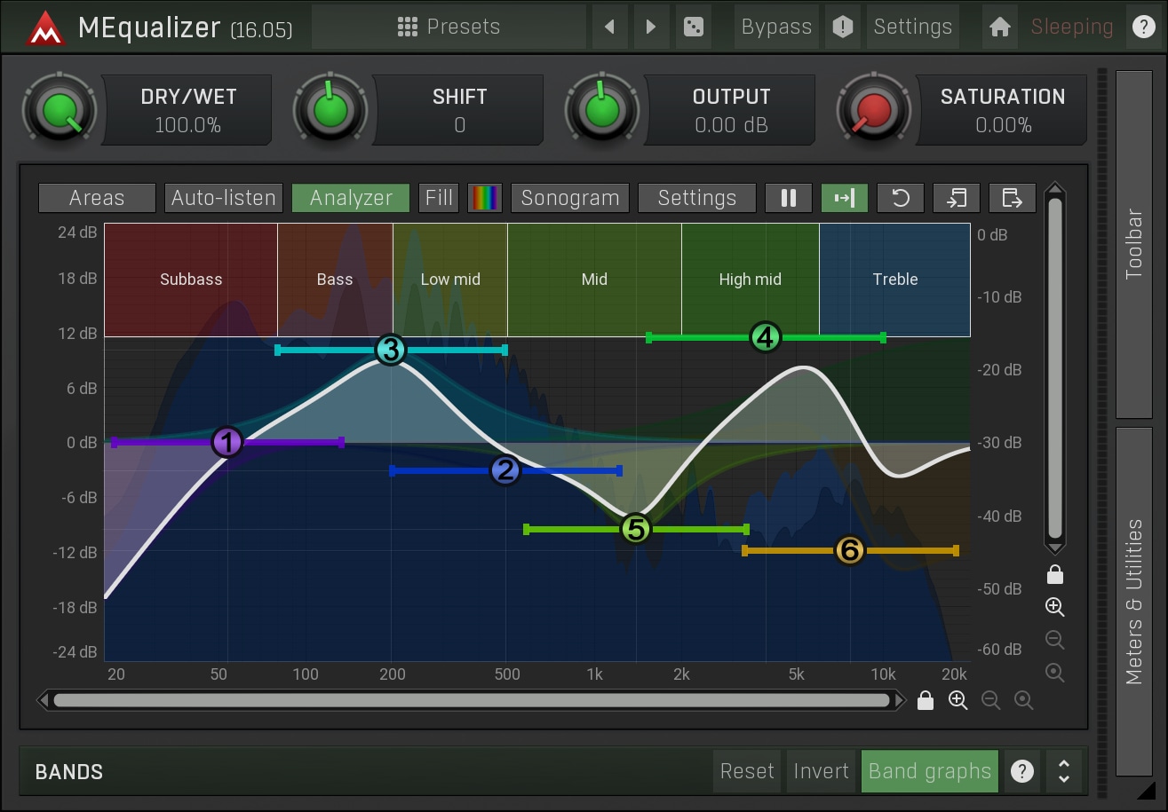This screenshot has height=812, width=1168.
Task: Click the Sleeping status label
Action: pyautogui.click(x=1072, y=27)
